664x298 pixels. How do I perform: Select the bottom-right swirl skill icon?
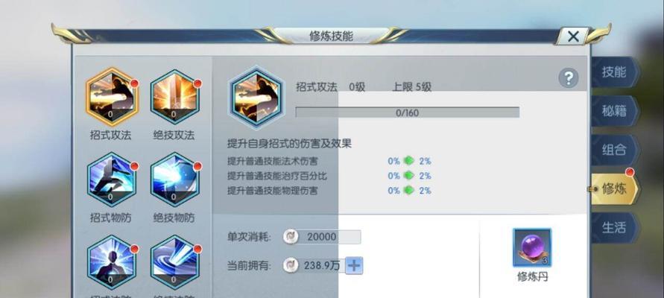(174, 262)
